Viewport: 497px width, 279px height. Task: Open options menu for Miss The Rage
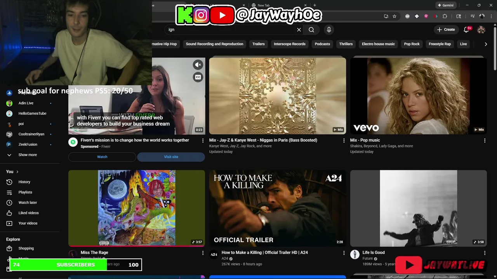[203, 253]
